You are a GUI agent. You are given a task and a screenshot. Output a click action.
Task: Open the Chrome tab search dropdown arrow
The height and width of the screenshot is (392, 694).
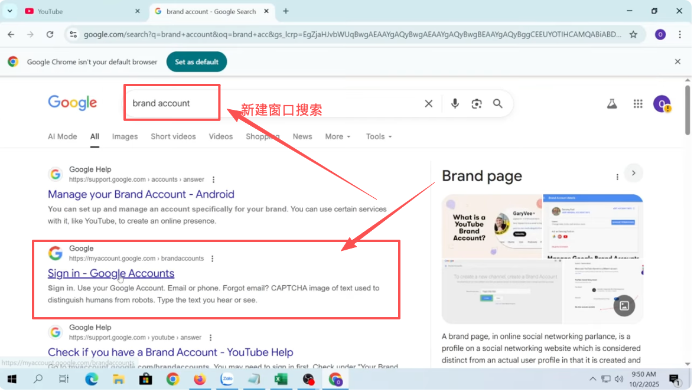9,11
